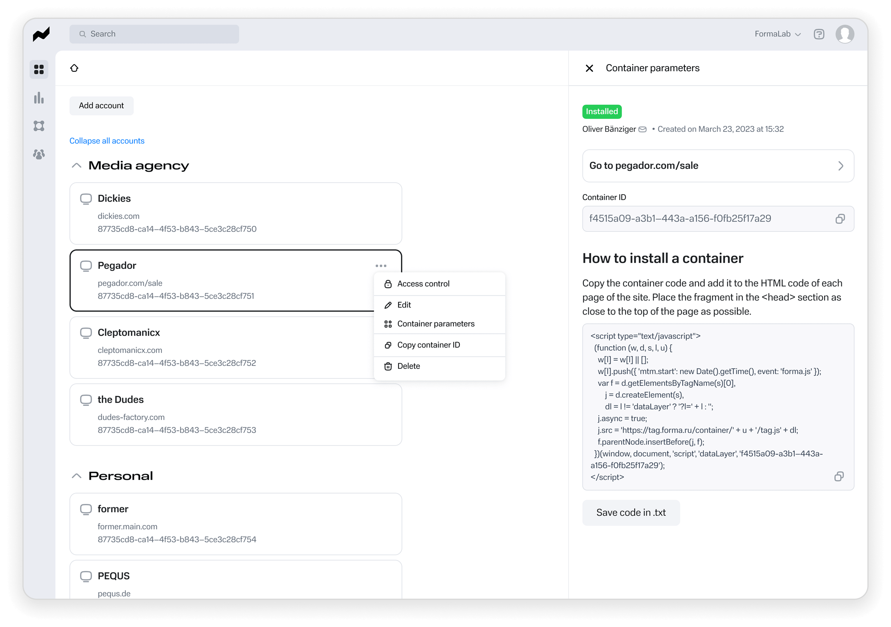Click the Forma logo icon

point(41,34)
